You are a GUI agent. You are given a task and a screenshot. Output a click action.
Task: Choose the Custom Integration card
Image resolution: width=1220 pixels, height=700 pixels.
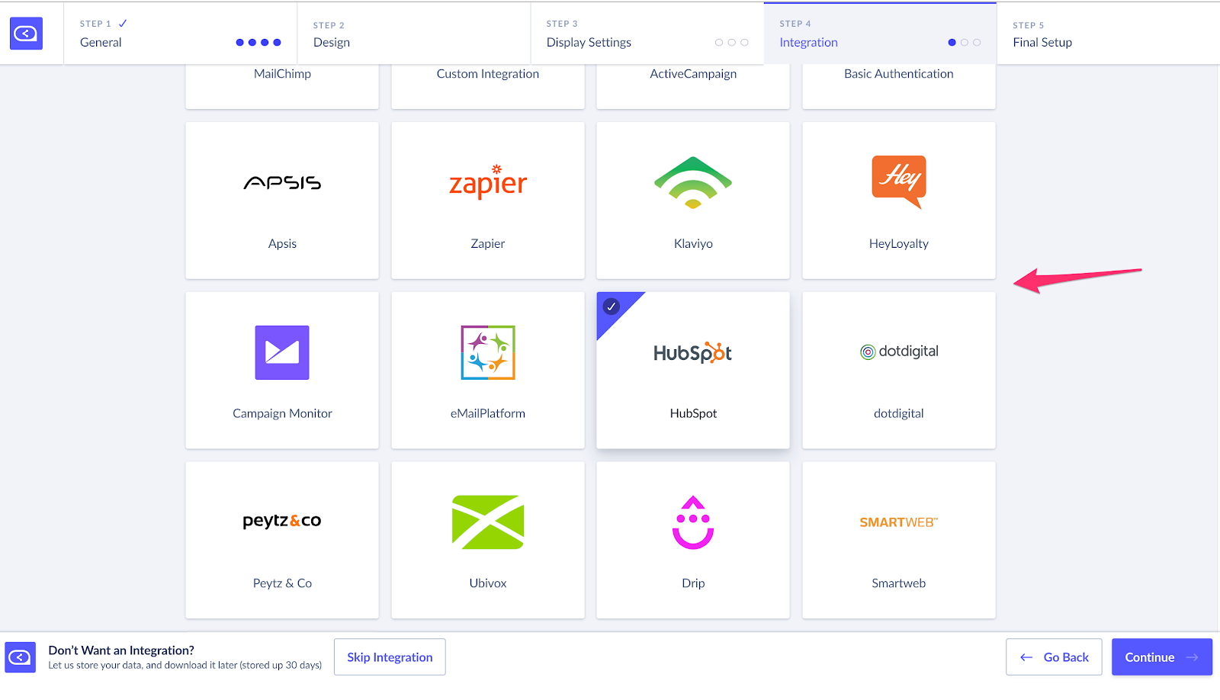[x=488, y=86]
